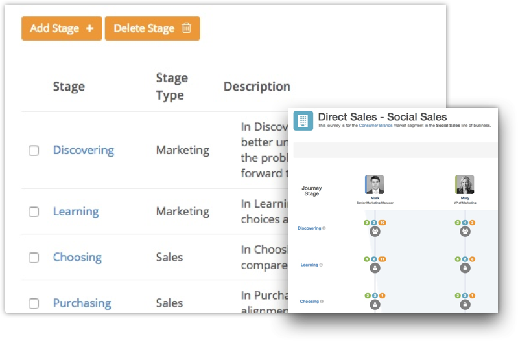Open the Discovering stage link in the table
518x341 pixels.
coord(84,150)
